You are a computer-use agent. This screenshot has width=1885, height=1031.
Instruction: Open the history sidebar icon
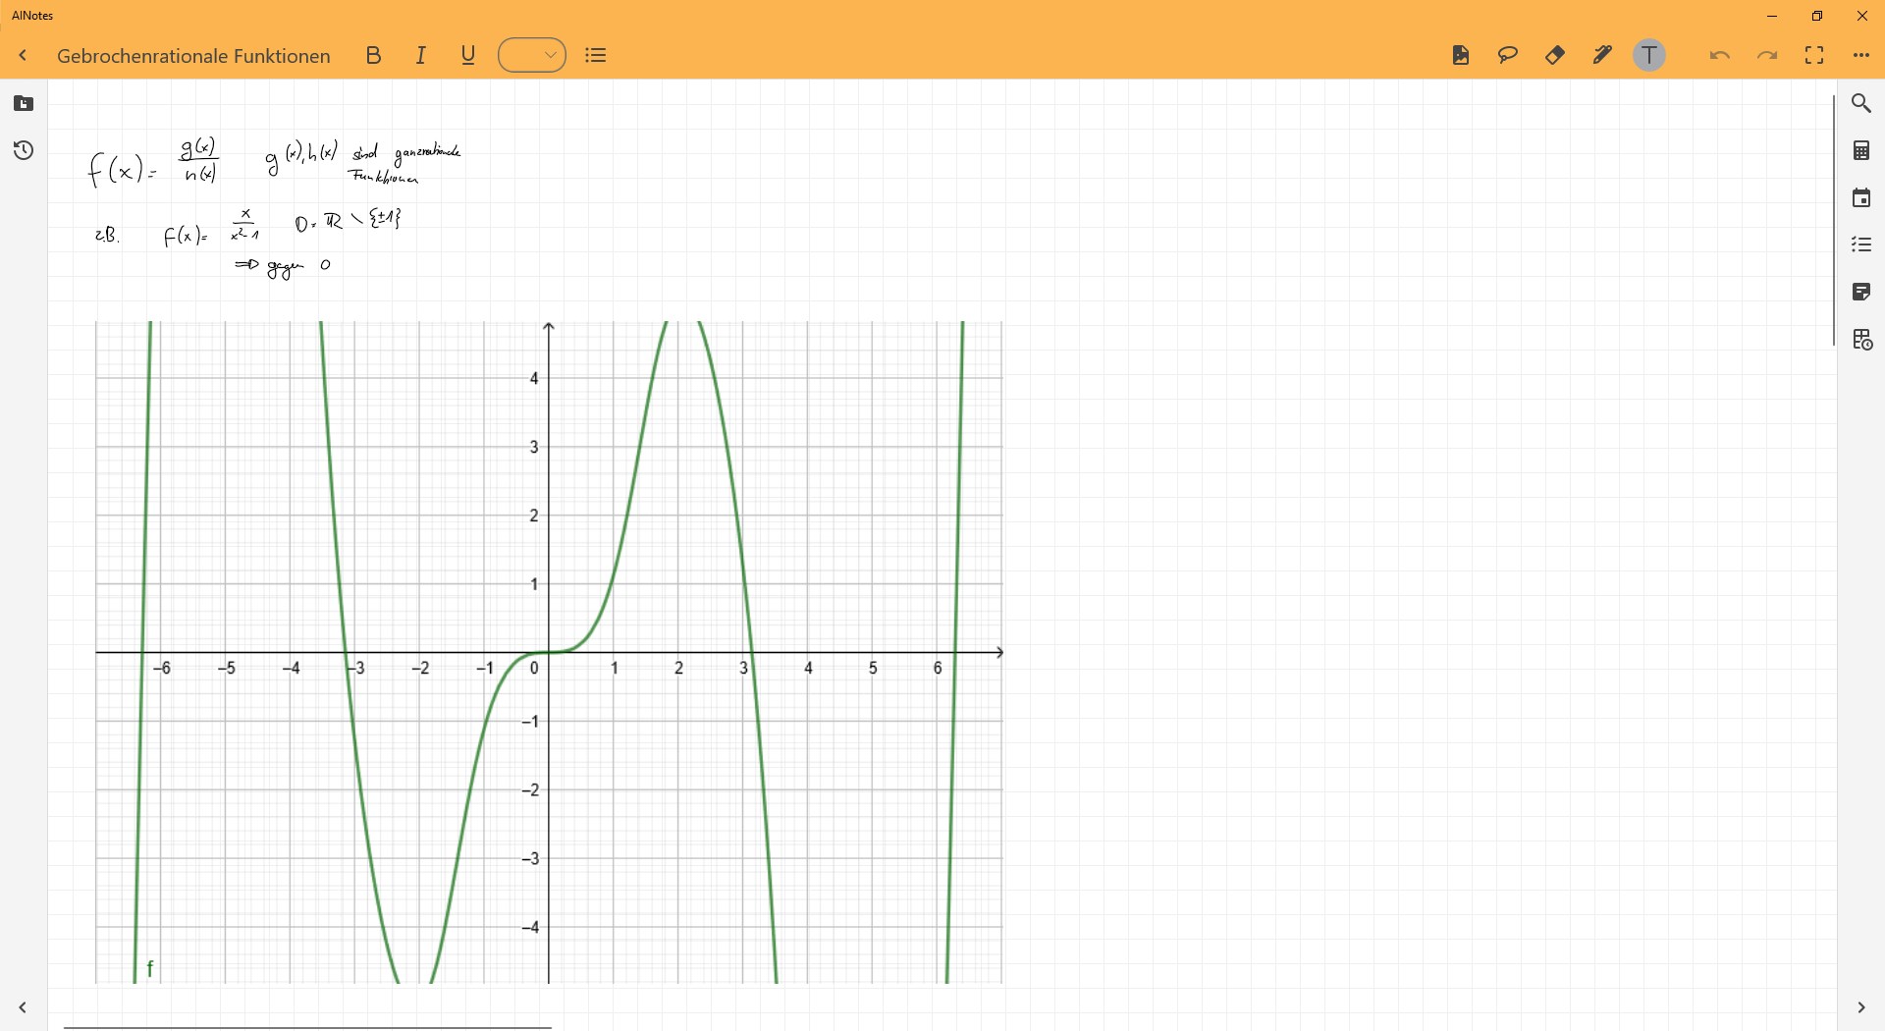point(24,150)
